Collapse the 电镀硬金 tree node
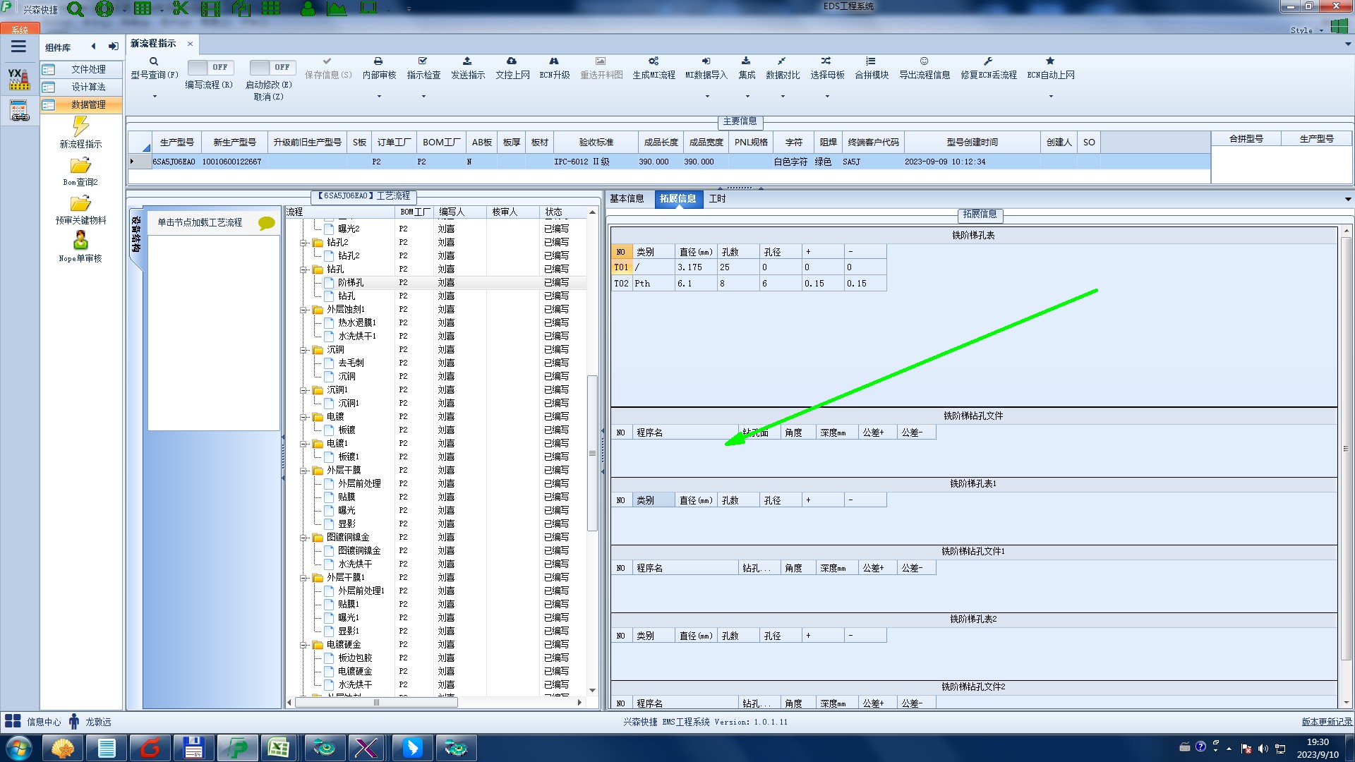1355x762 pixels. (304, 645)
